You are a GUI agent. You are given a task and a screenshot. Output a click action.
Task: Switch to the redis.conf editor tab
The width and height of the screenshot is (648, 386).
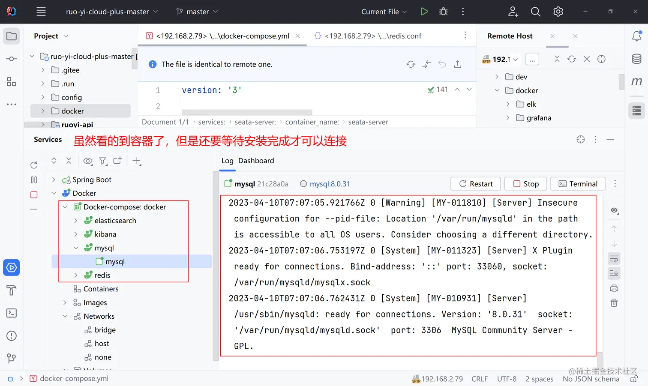coord(368,36)
